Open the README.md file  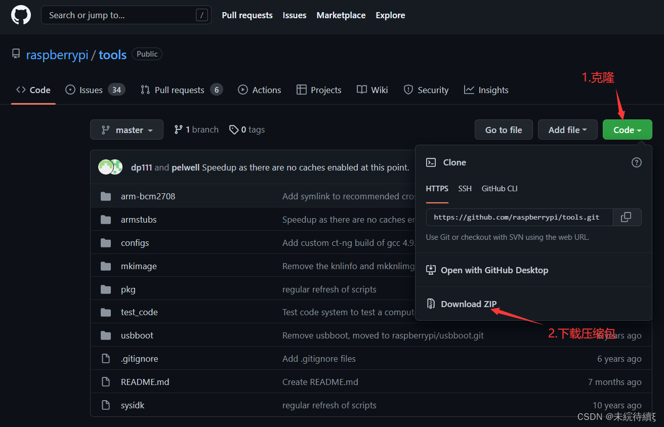tap(145, 382)
